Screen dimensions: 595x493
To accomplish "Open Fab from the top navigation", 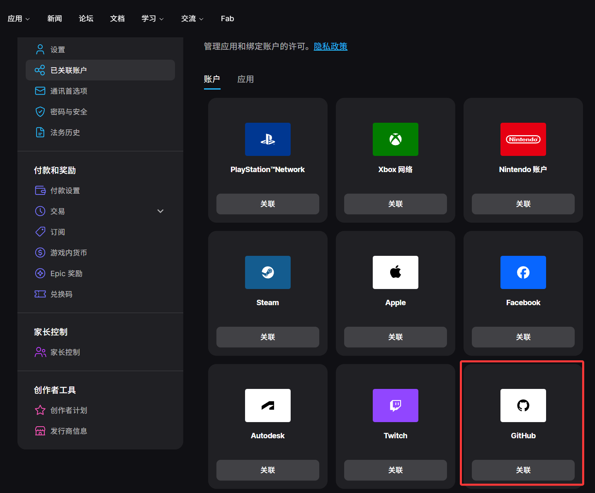I will point(227,19).
